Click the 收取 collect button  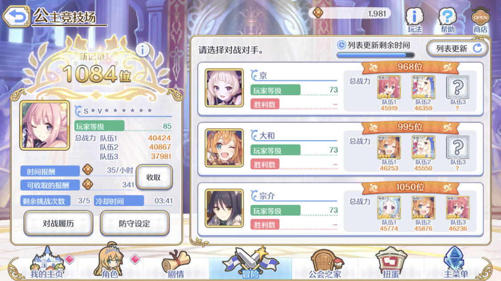[154, 177]
